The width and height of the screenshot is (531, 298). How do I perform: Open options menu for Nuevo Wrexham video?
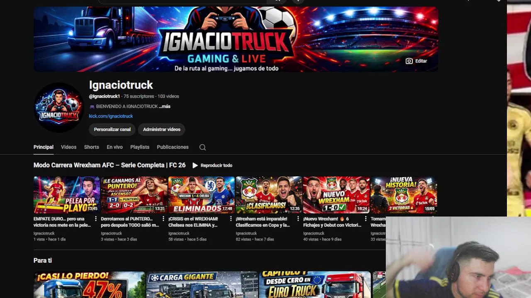pos(365,219)
